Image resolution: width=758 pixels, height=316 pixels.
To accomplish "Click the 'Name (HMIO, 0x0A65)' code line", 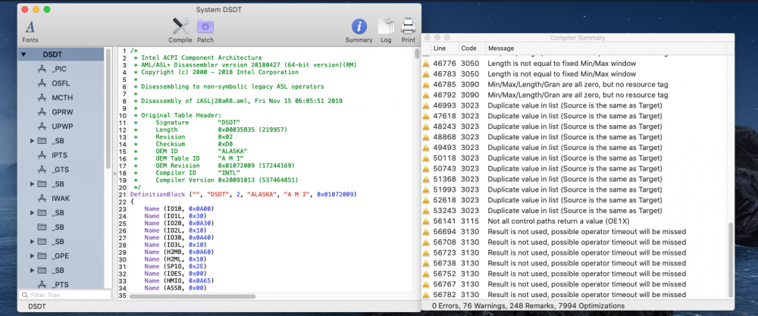I will point(179,280).
